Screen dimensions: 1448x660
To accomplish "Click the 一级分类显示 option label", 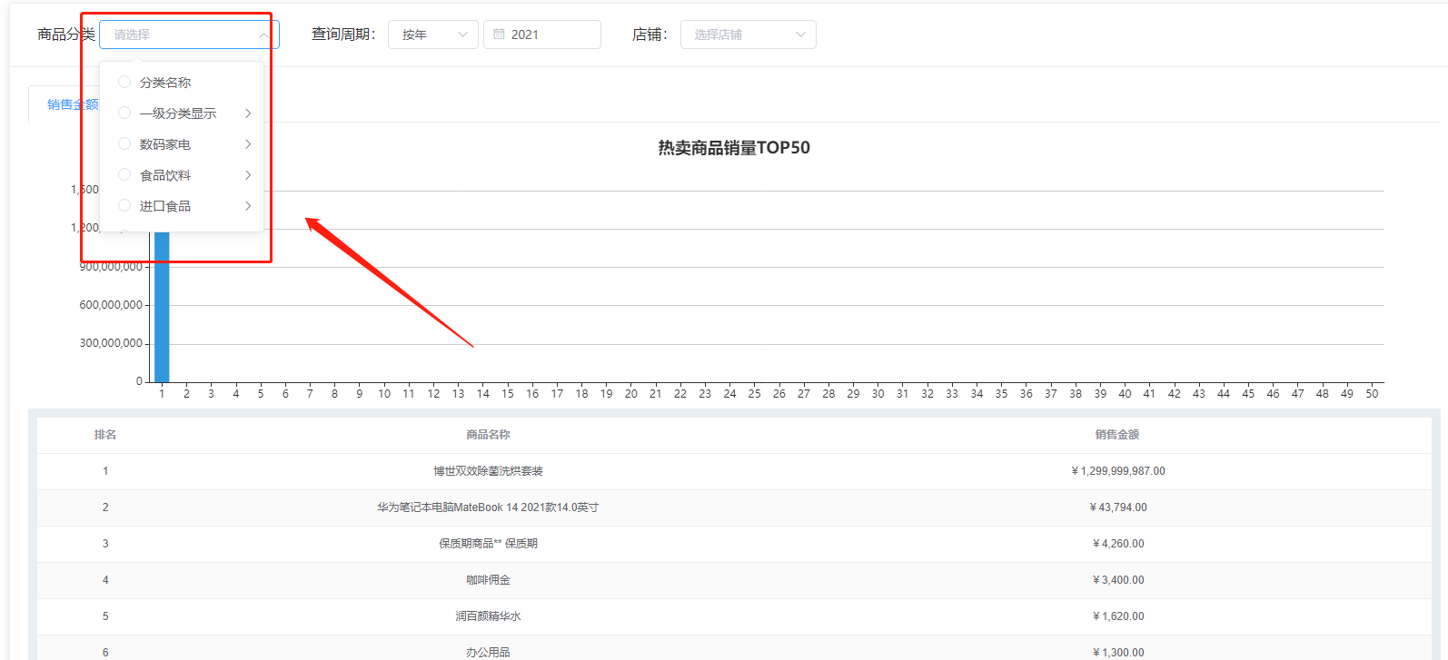I will coord(178,113).
